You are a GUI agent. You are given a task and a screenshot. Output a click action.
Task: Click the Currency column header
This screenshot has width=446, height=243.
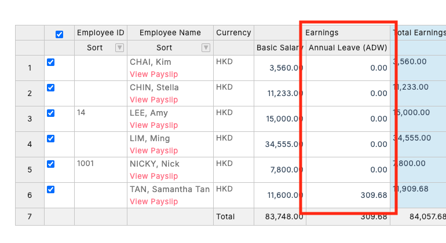pyautogui.click(x=233, y=32)
